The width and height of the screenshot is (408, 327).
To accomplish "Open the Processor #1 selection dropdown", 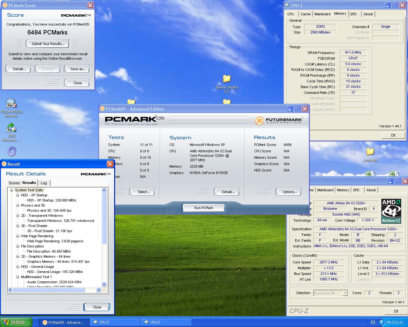I will (345, 293).
